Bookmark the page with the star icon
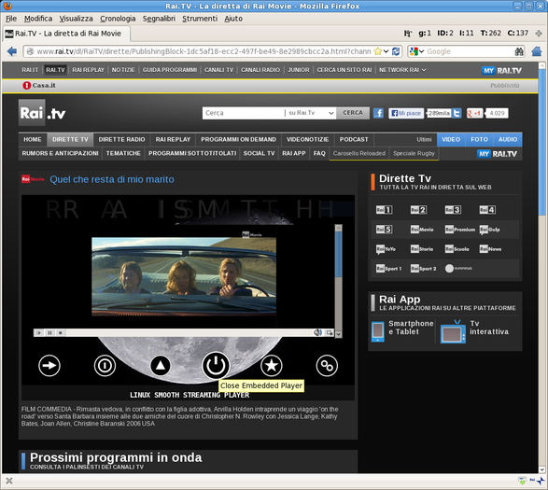548x490 pixels. pyautogui.click(x=377, y=51)
